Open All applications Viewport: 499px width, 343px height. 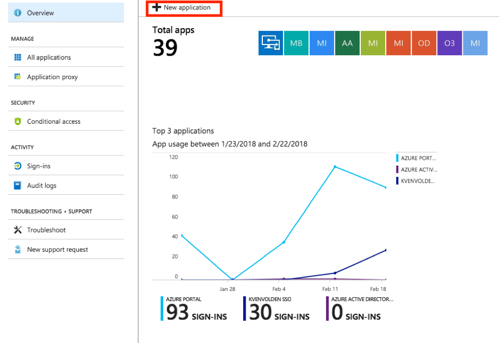pyautogui.click(x=66, y=57)
